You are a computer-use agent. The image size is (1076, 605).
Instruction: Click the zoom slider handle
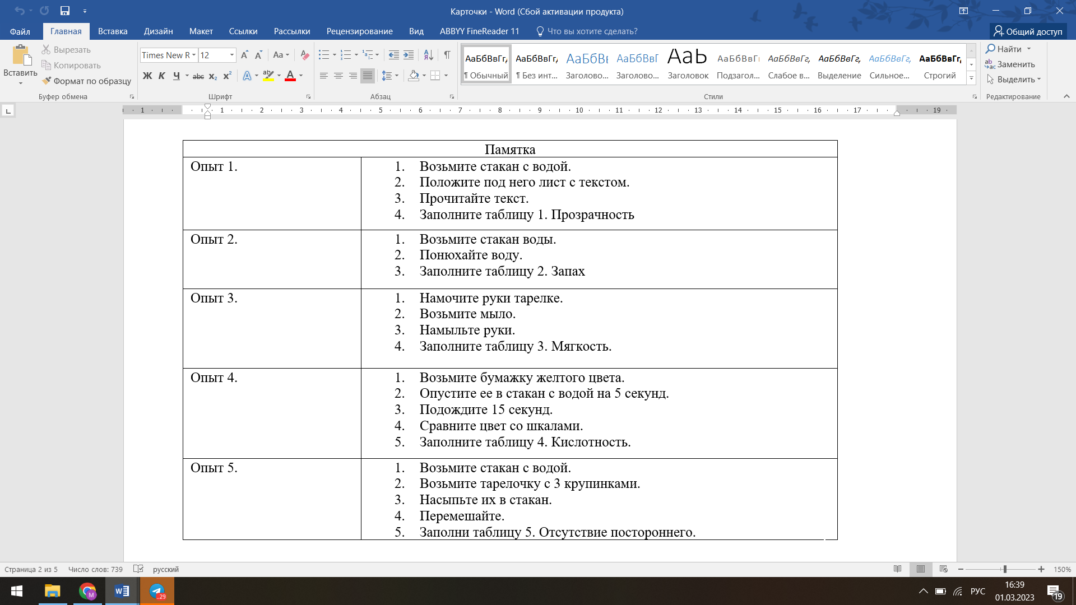[1005, 569]
